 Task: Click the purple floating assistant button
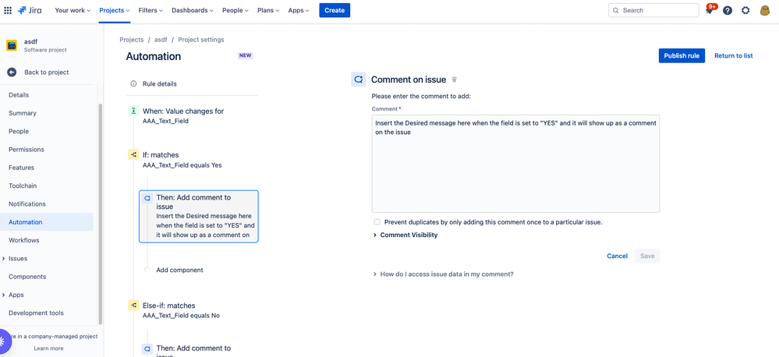tap(2, 341)
